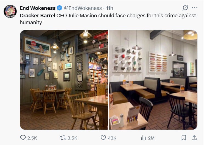Open the three-dot more options menu
This screenshot has height=145, width=205.
pos(194,8)
